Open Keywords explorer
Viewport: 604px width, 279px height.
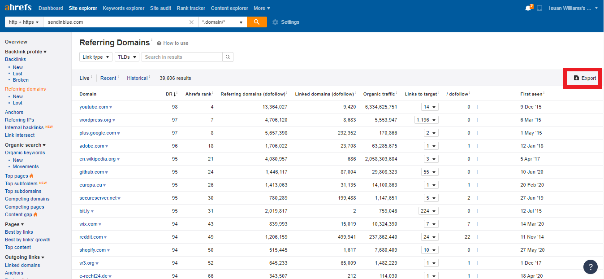point(124,8)
